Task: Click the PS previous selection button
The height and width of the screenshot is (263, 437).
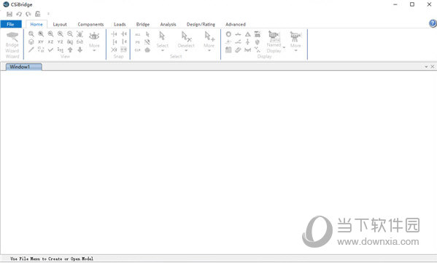Action: 138,42
